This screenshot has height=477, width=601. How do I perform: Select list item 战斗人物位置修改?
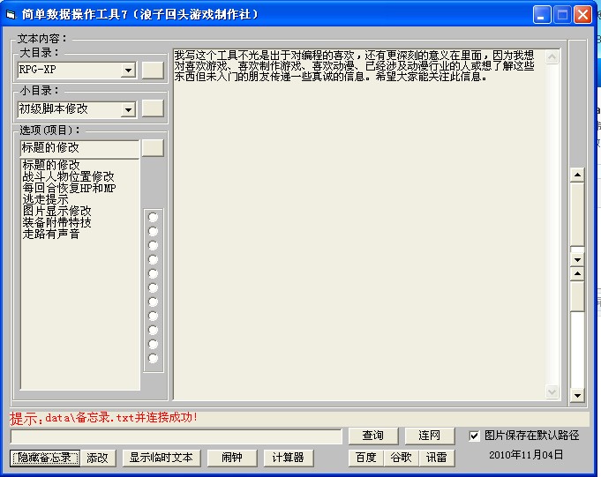(x=68, y=176)
